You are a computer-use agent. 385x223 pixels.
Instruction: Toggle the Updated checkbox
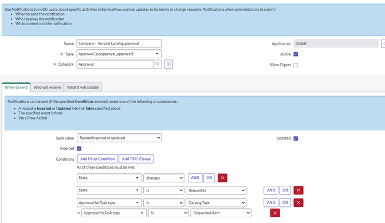click(x=296, y=138)
